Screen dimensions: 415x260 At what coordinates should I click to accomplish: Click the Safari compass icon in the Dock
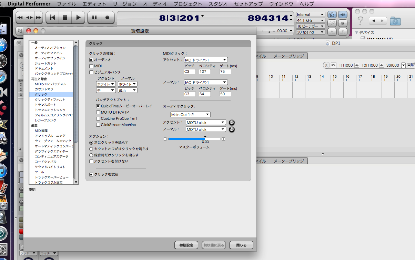point(3,77)
